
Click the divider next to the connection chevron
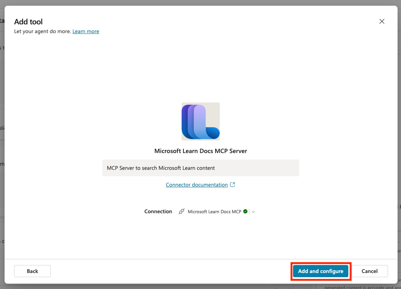click(x=249, y=211)
